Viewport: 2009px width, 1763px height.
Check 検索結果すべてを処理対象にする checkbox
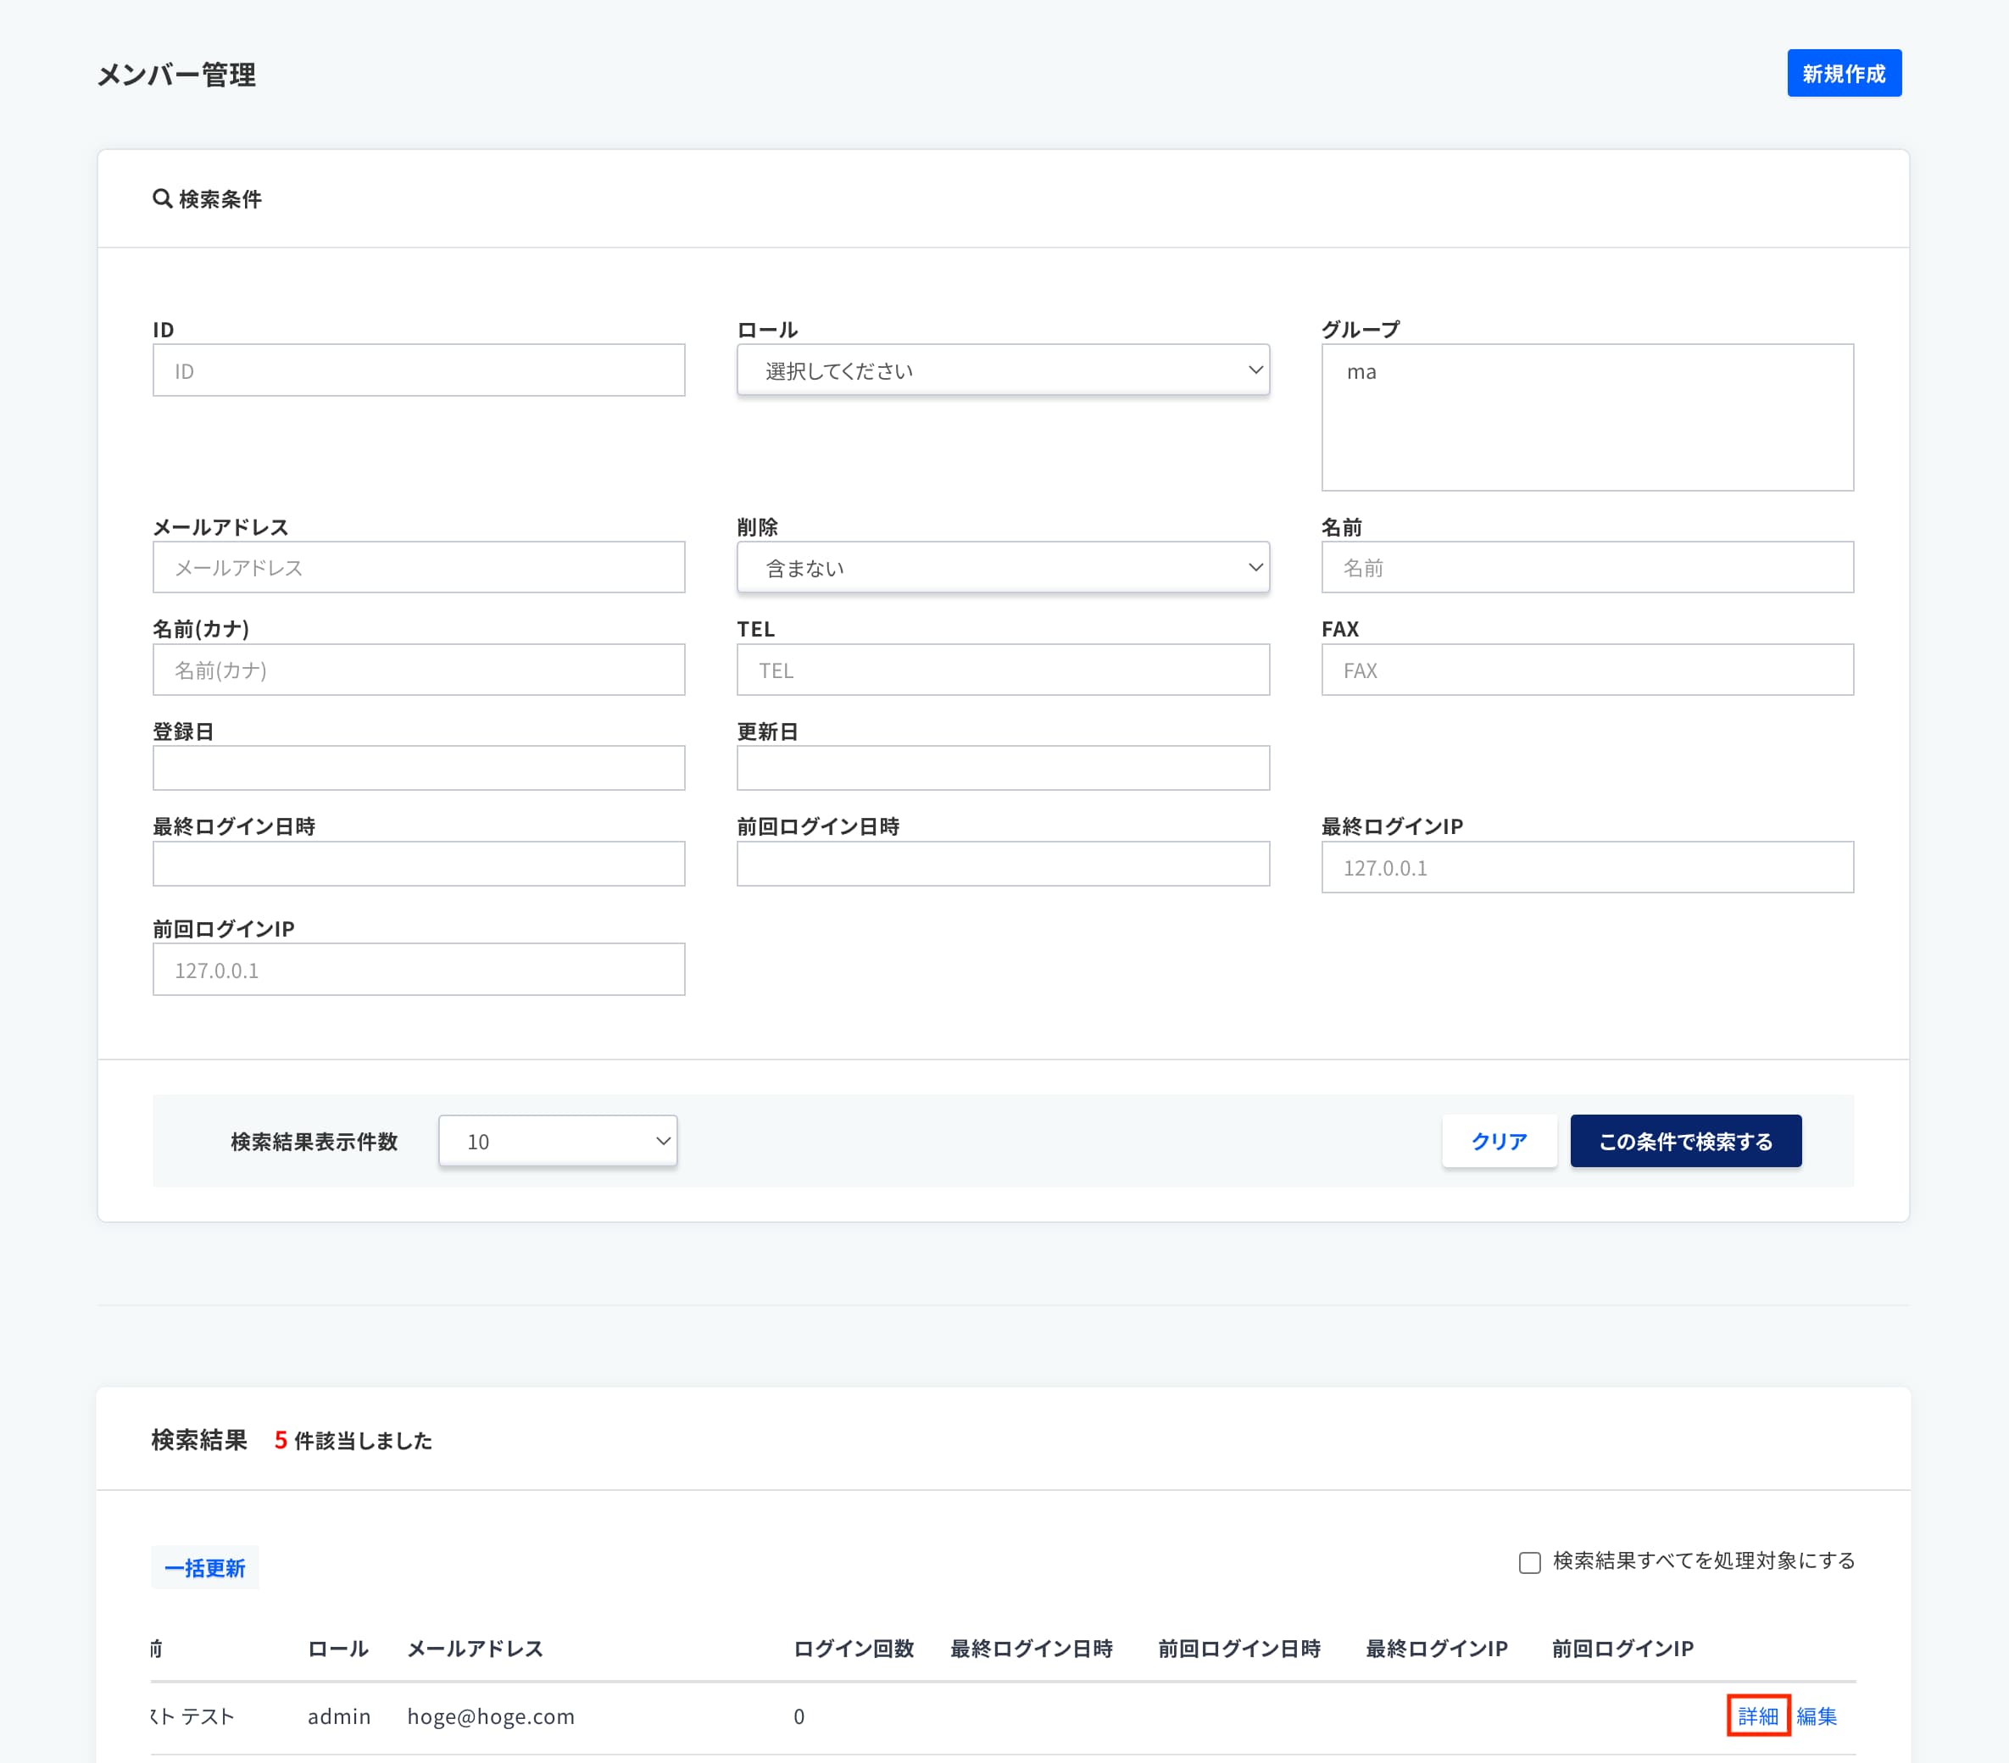tap(1529, 1561)
